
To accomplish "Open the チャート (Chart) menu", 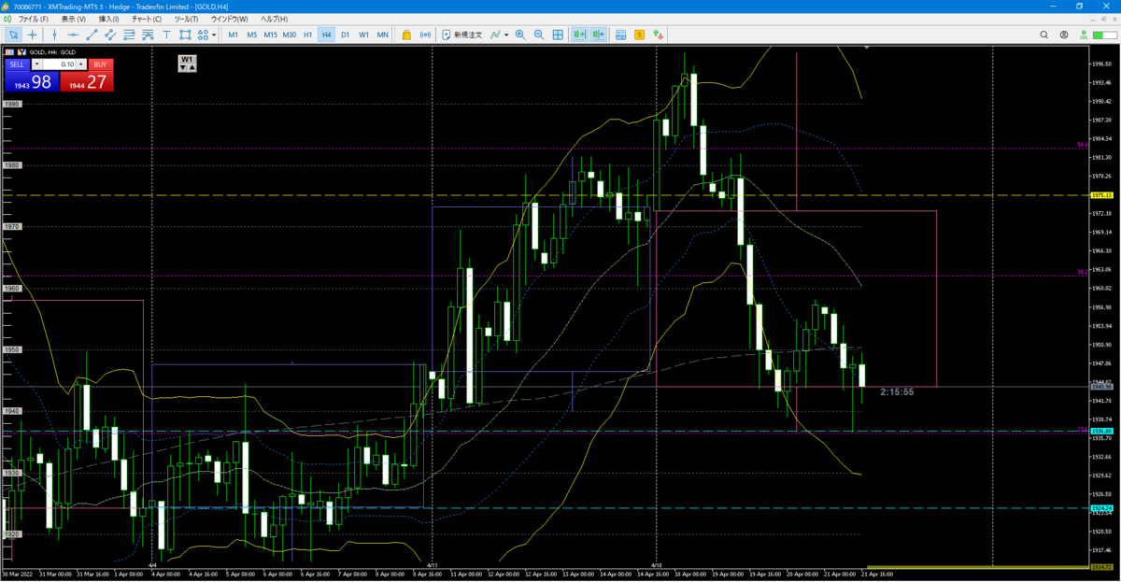I will [147, 19].
